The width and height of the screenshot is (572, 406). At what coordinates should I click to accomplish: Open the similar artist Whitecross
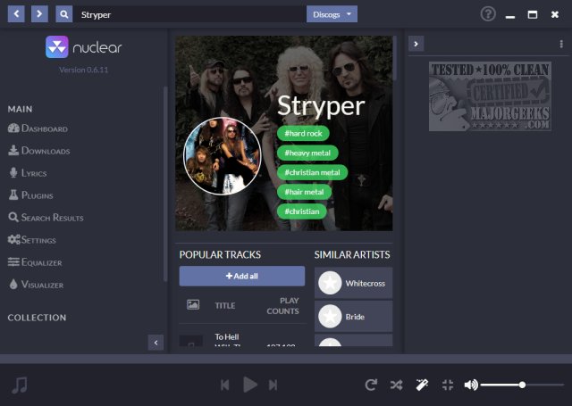point(354,283)
